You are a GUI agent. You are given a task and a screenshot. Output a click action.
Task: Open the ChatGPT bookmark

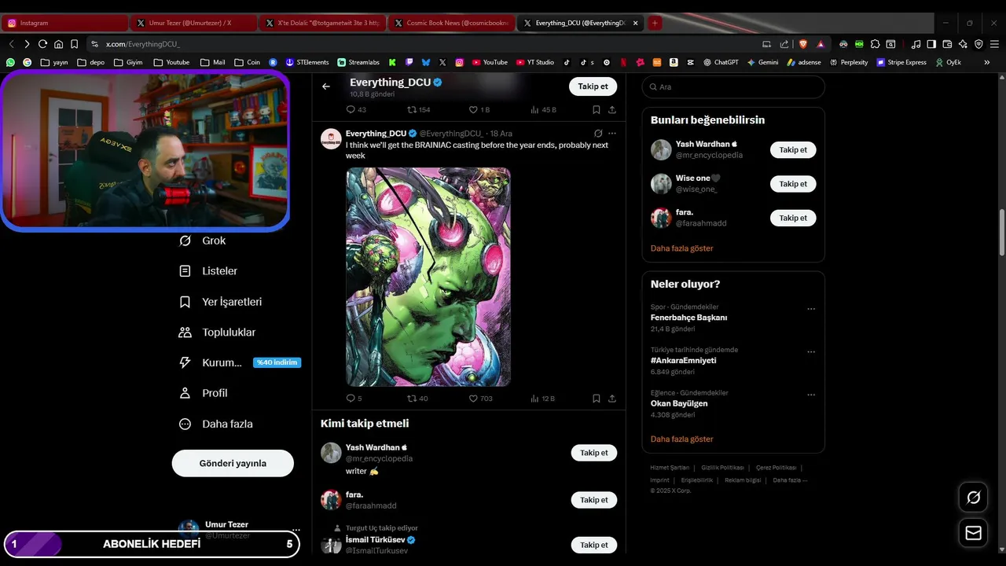click(x=721, y=62)
